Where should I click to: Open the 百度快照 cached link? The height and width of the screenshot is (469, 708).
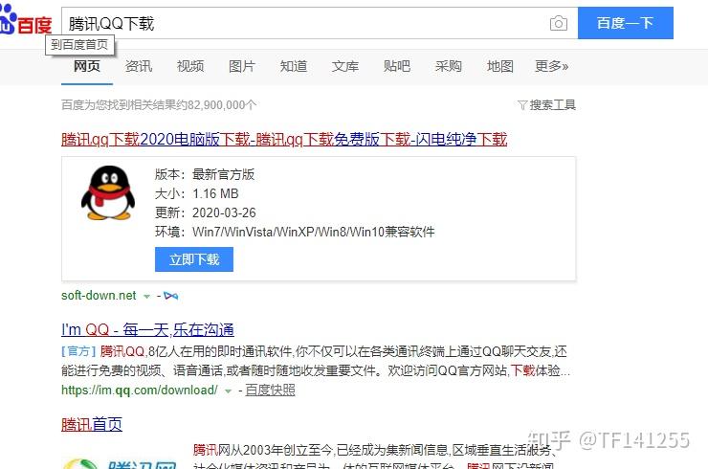click(x=270, y=390)
